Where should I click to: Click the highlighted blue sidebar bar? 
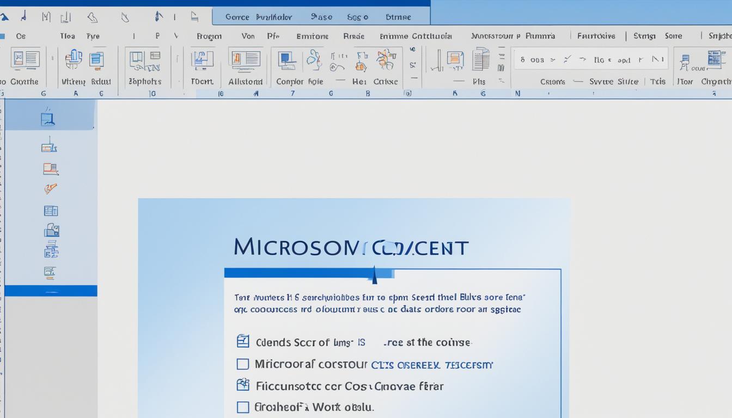coord(51,291)
